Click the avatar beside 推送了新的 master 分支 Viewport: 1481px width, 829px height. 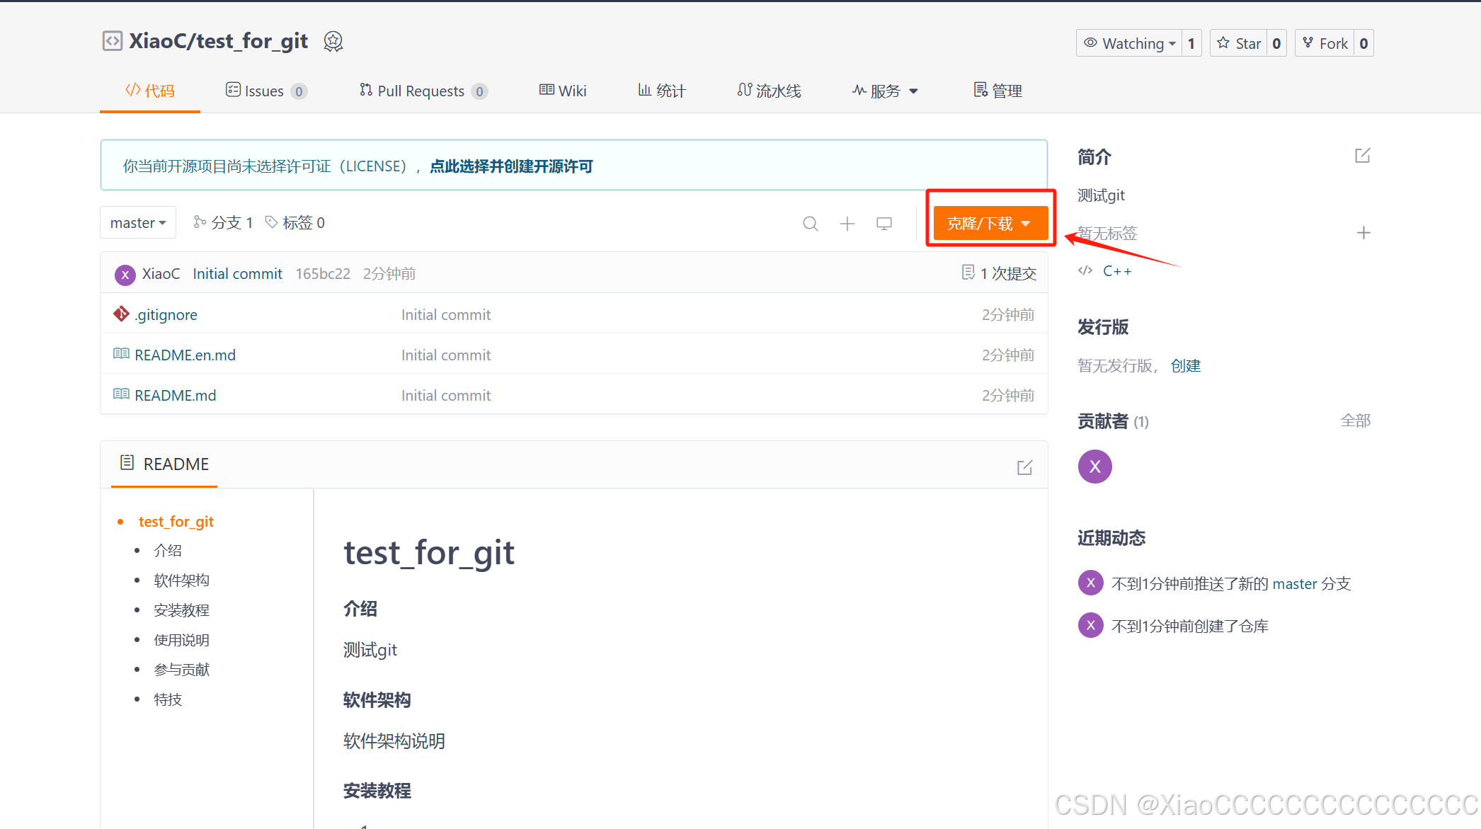click(x=1091, y=583)
